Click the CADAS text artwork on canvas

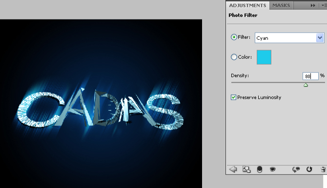pyautogui.click(x=100, y=109)
